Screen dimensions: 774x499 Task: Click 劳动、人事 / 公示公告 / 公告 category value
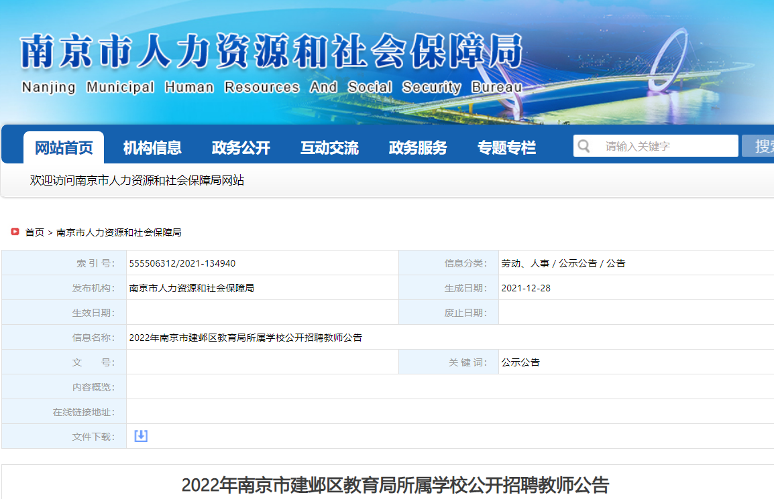pos(563,263)
